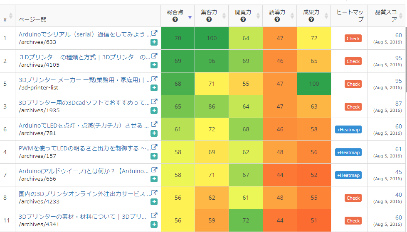This screenshot has width=407, height=232.
Task: Open external link icon for /archives/781
Action: tap(154, 124)
